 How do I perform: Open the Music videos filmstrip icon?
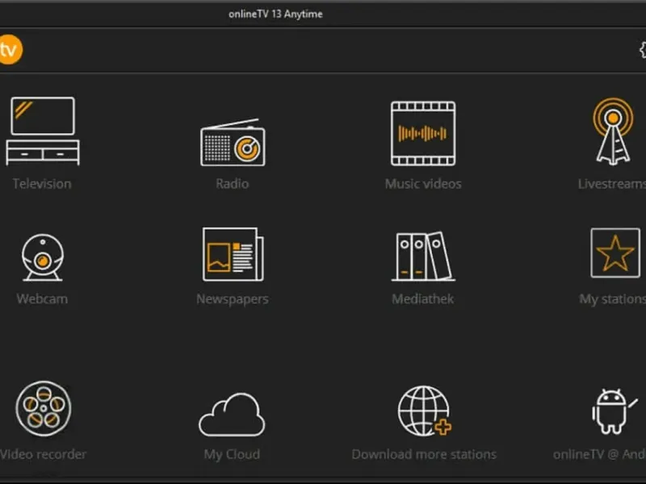coord(423,134)
